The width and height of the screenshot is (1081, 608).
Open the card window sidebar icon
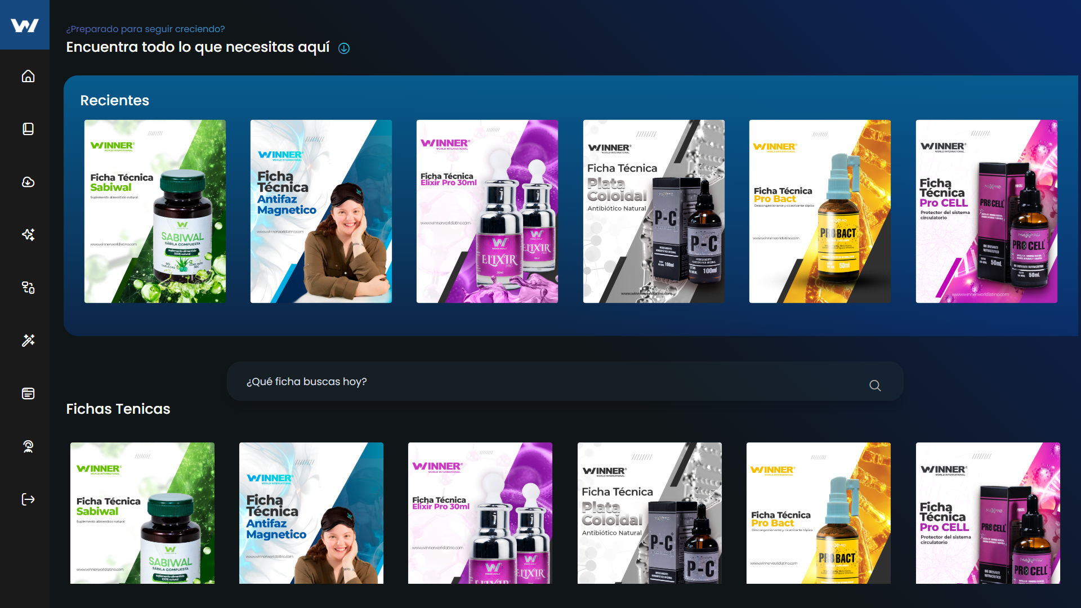point(28,394)
